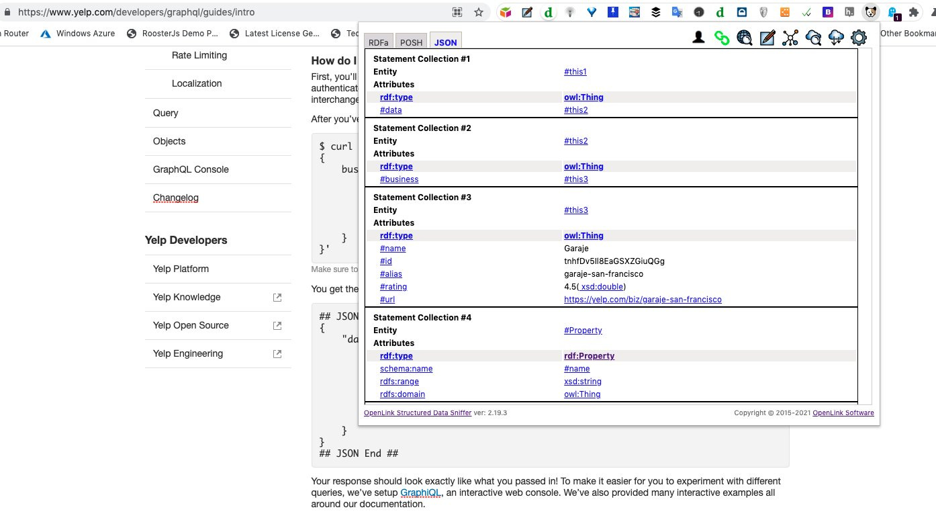Open the garaje-san-francisco Yelp URL link
The height and width of the screenshot is (524, 936).
coord(643,300)
